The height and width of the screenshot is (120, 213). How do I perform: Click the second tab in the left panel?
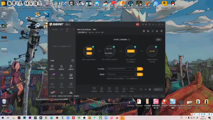pyautogui.click(x=62, y=30)
